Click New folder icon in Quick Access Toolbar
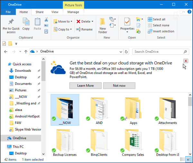This screenshot has height=163, width=193. click(10, 43)
